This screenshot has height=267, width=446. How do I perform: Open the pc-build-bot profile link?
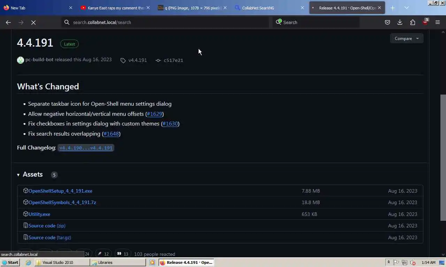coord(39,59)
